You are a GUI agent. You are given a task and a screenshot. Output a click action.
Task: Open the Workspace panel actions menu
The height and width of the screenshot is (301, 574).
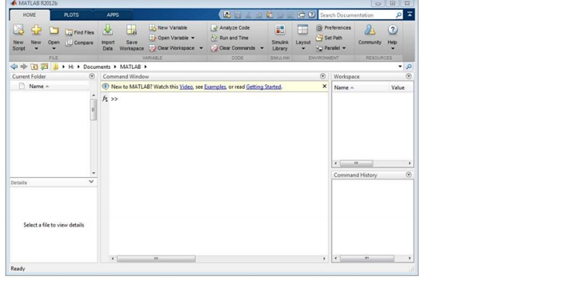409,76
